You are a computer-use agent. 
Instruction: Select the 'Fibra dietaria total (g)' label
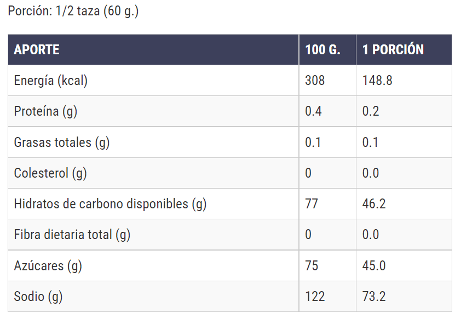point(72,235)
